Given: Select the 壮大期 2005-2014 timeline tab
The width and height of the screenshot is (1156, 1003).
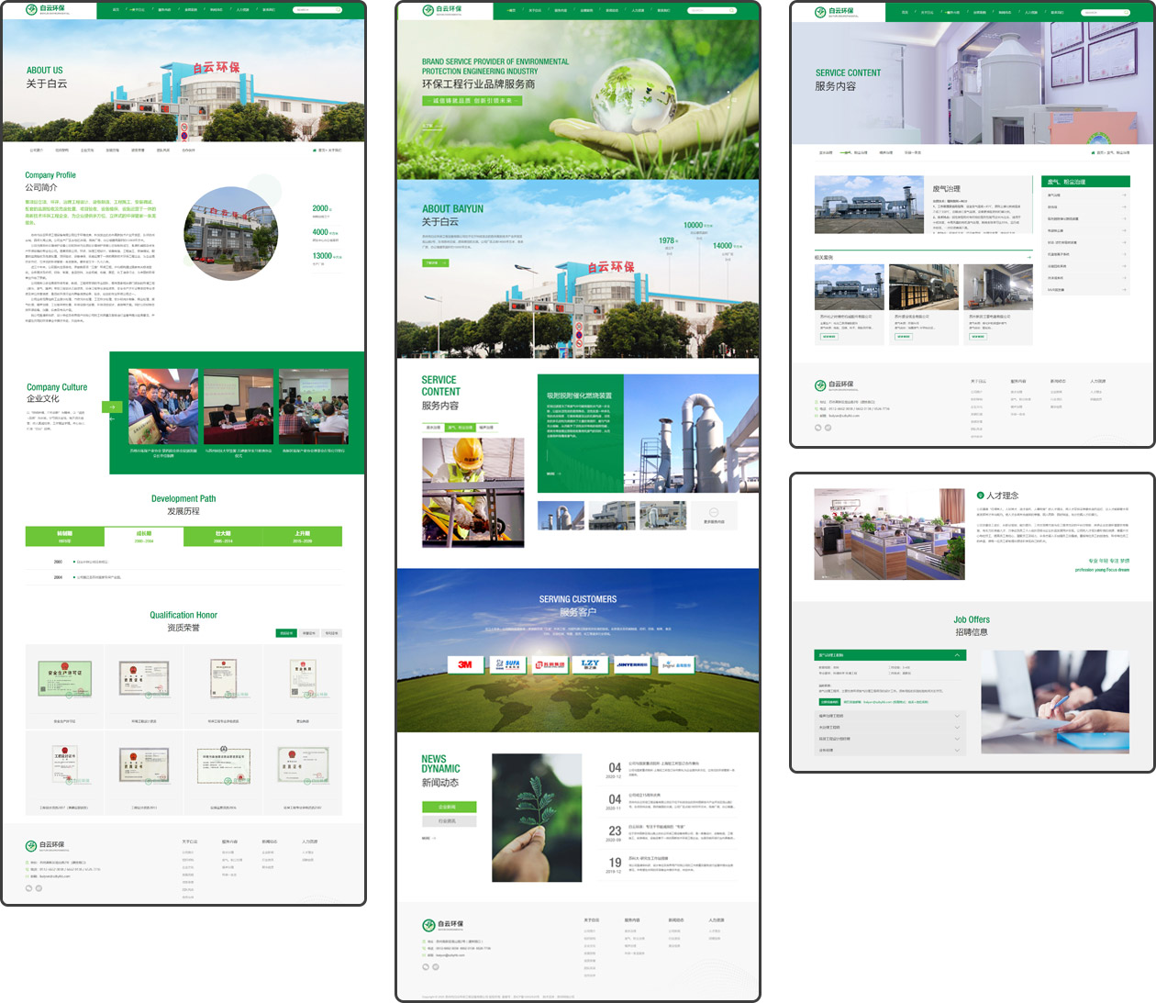Looking at the screenshot, I should (x=223, y=536).
